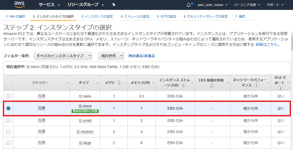The width and height of the screenshot is (293, 150).
Task: Select the t2.large row checkbox
Action: 8,143
